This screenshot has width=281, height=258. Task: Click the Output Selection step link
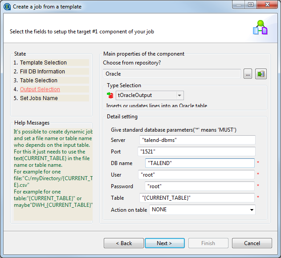(x=40, y=89)
